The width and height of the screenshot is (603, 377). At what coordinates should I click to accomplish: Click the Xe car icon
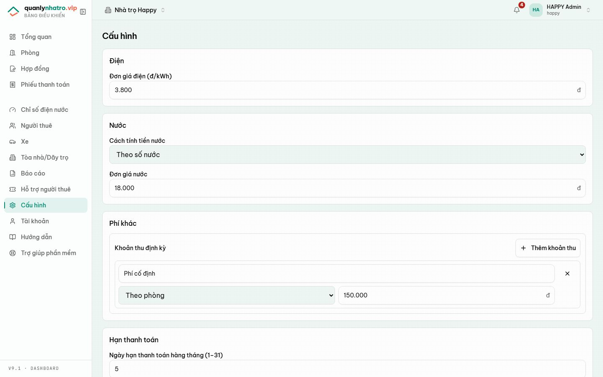(x=13, y=142)
